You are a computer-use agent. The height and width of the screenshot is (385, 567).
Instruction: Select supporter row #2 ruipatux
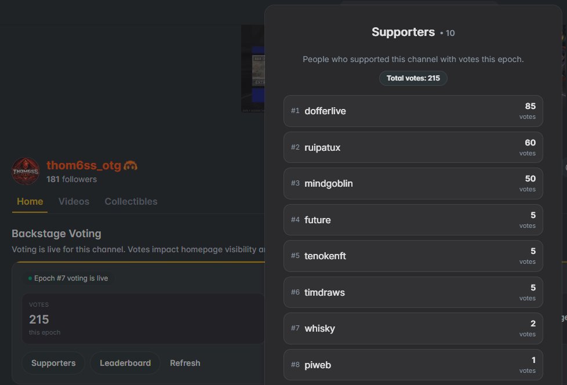(x=413, y=147)
